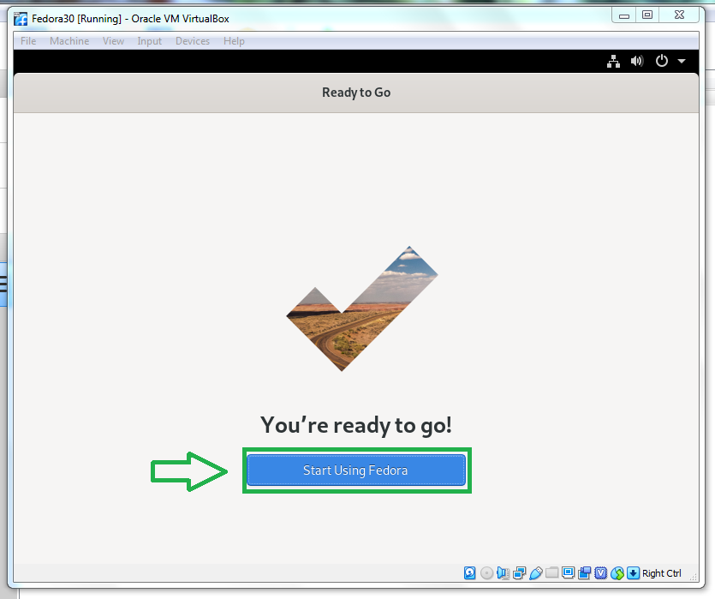Click the recording status icon

(x=585, y=573)
